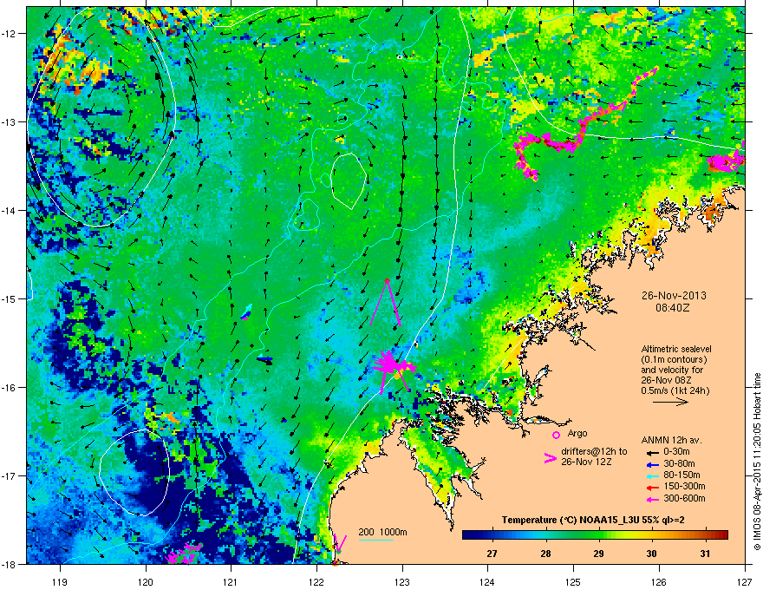Select the '300-600m' legend label

684,499
